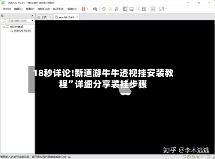The height and width of the screenshot is (159, 215).
Task: Close the macOS 10.15 tab
Action: [x=77, y=17]
